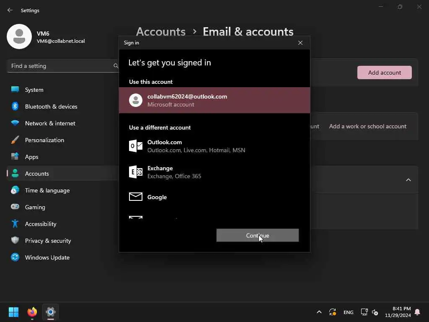Open Bluetooth & devices settings

[63, 106]
